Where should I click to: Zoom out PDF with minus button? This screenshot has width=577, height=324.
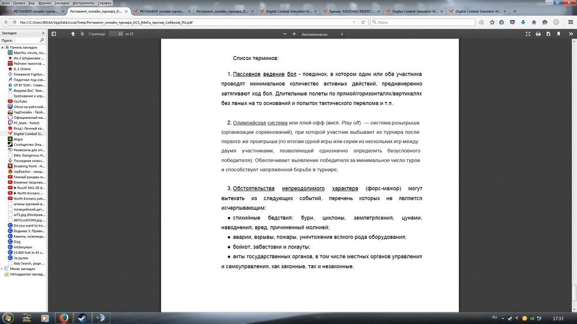[x=285, y=34]
